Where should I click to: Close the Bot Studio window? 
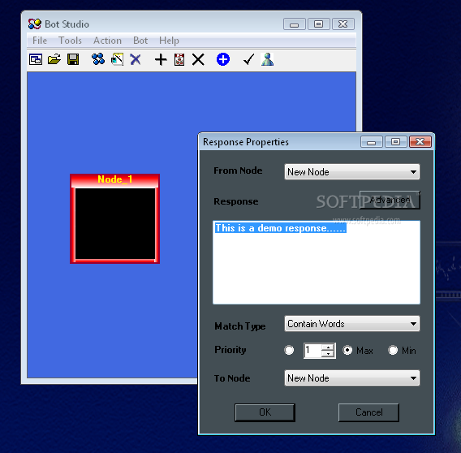(x=343, y=24)
